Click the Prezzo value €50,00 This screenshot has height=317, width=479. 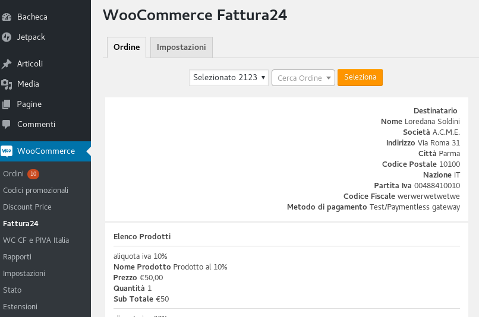(x=151, y=278)
